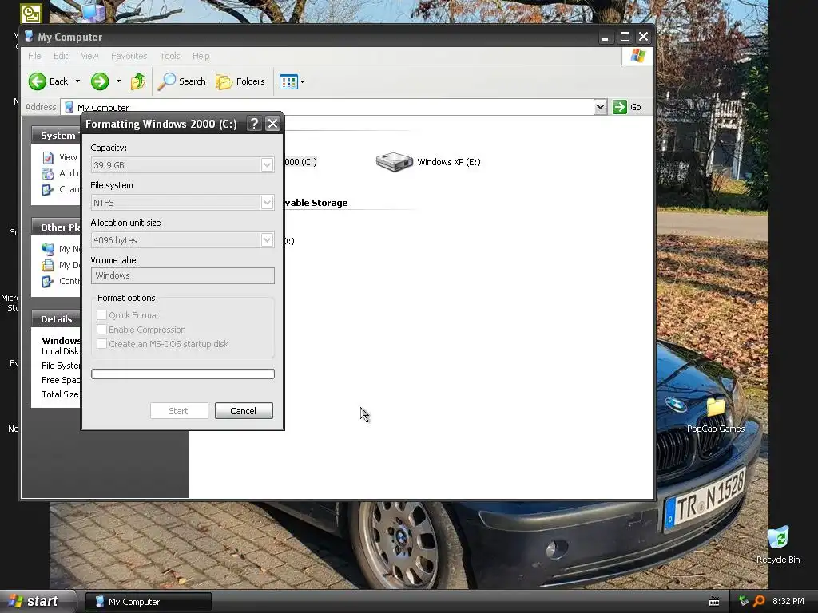Image resolution: width=818 pixels, height=613 pixels.
Task: Open Search with magnifier icon
Action: (182, 81)
